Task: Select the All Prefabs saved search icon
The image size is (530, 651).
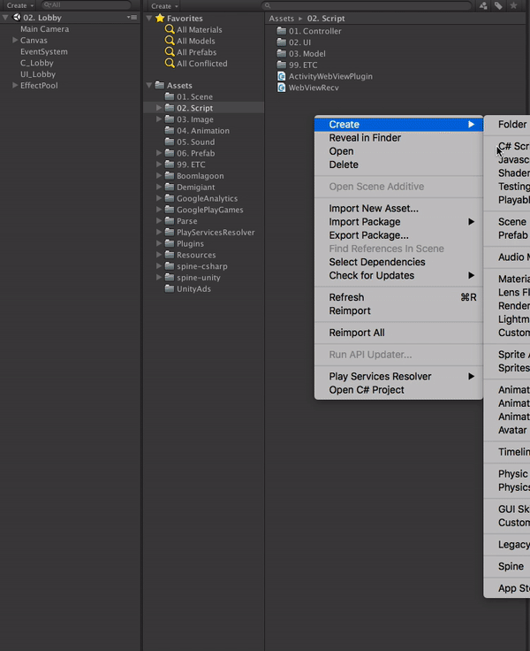Action: 170,52
